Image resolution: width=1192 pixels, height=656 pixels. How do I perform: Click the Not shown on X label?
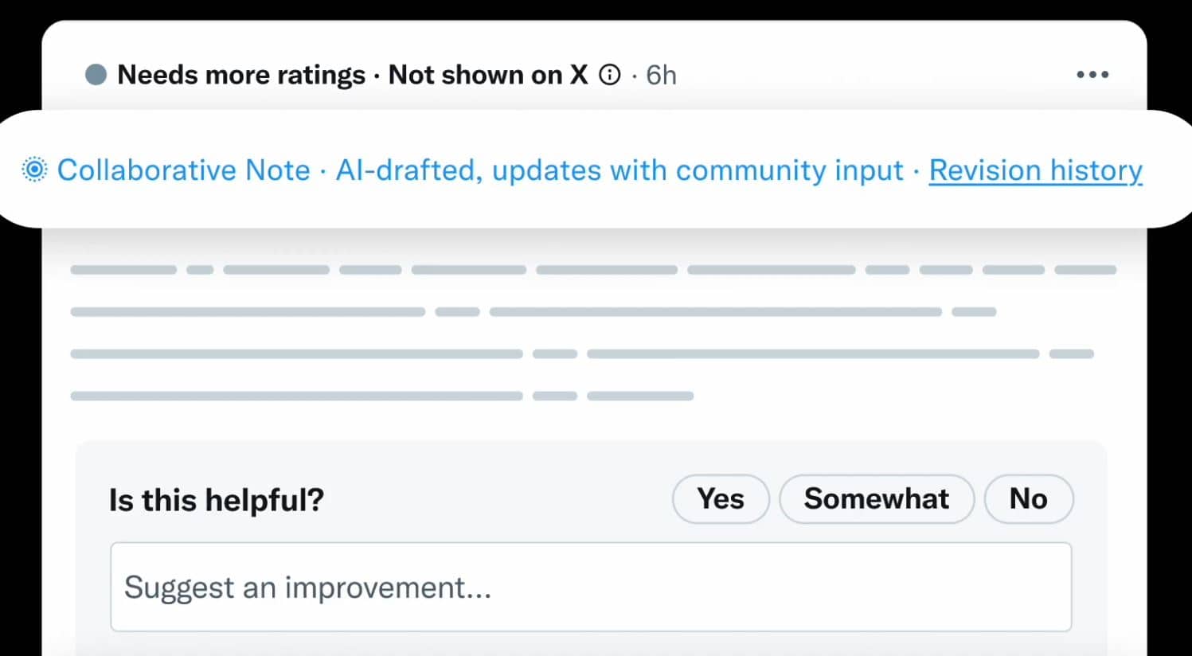487,75
